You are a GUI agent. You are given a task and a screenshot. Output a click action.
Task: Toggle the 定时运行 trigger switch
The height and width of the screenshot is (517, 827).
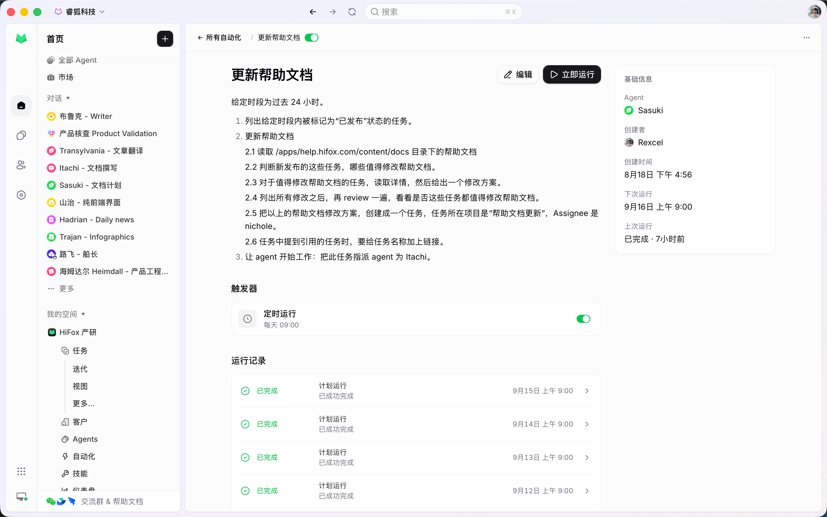pyautogui.click(x=583, y=319)
